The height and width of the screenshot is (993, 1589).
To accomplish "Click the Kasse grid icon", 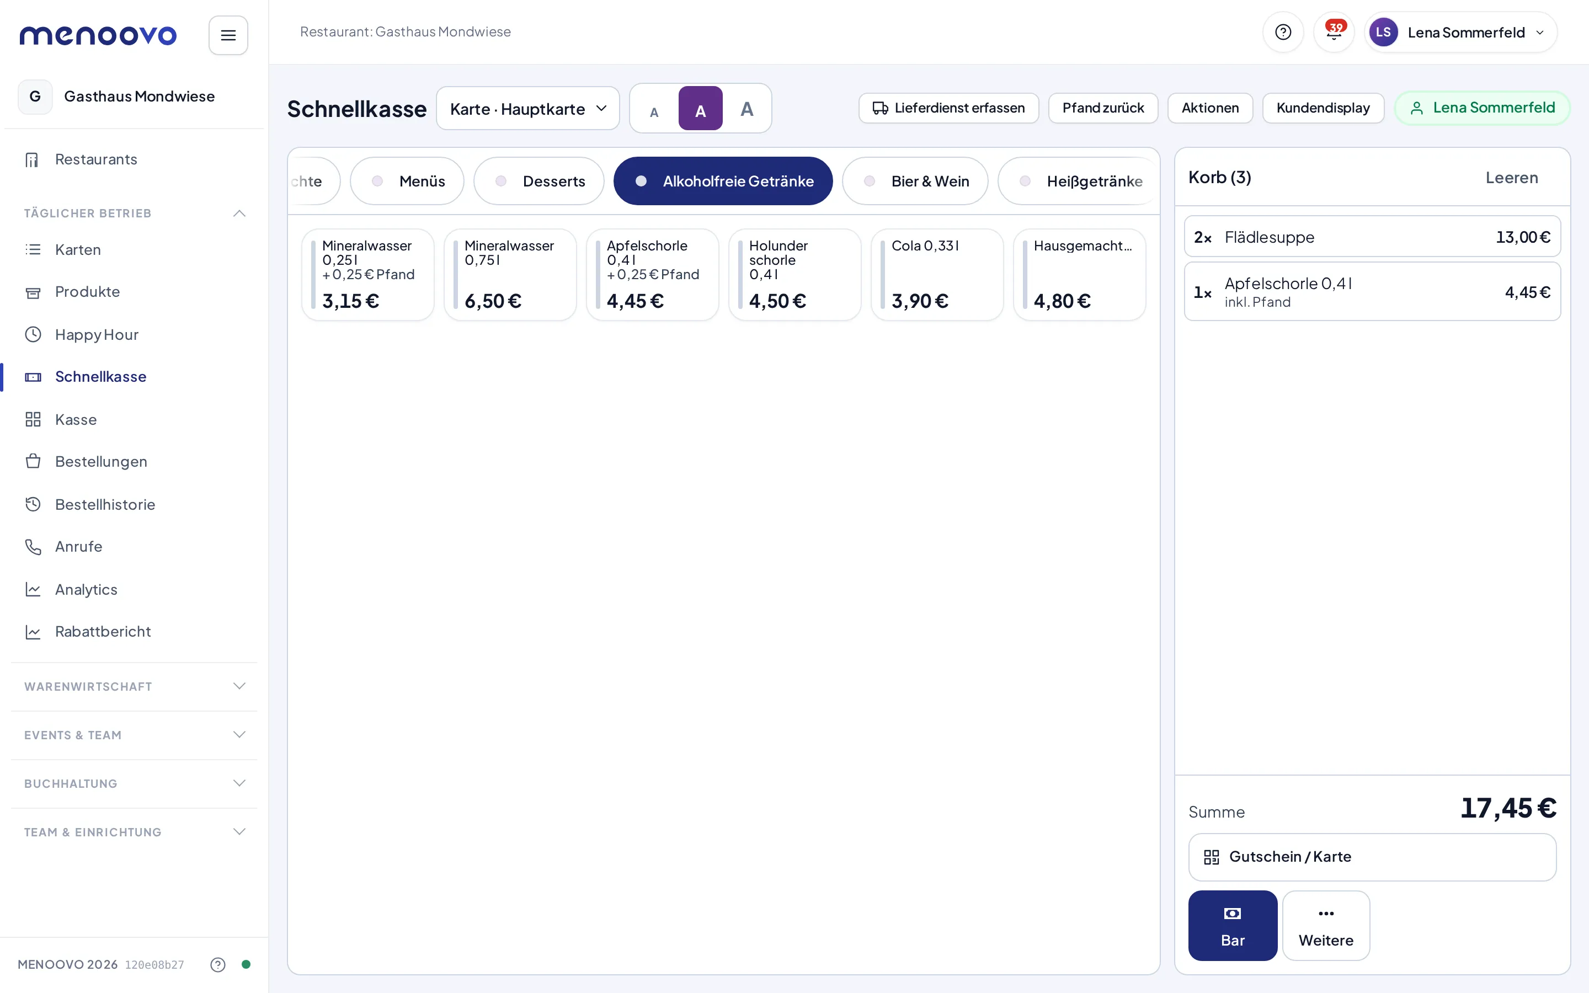I will tap(33, 419).
